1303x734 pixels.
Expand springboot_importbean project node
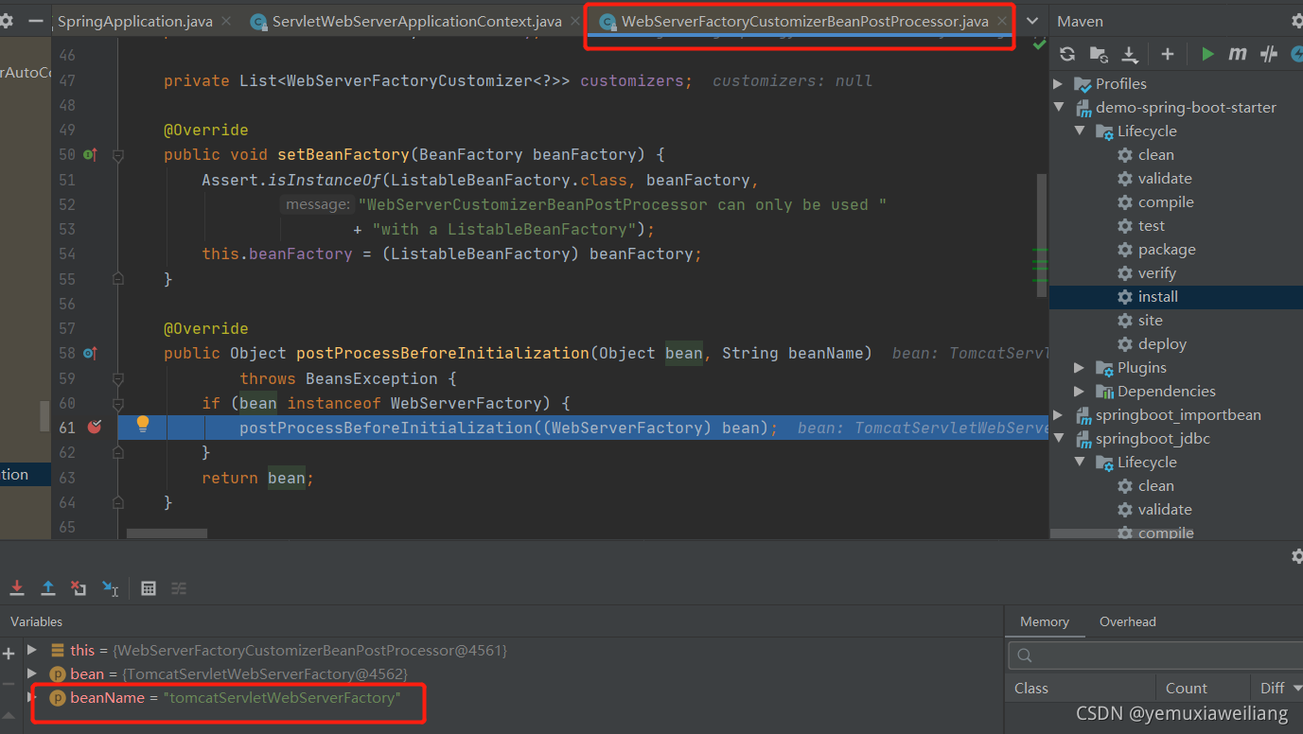click(x=1059, y=415)
